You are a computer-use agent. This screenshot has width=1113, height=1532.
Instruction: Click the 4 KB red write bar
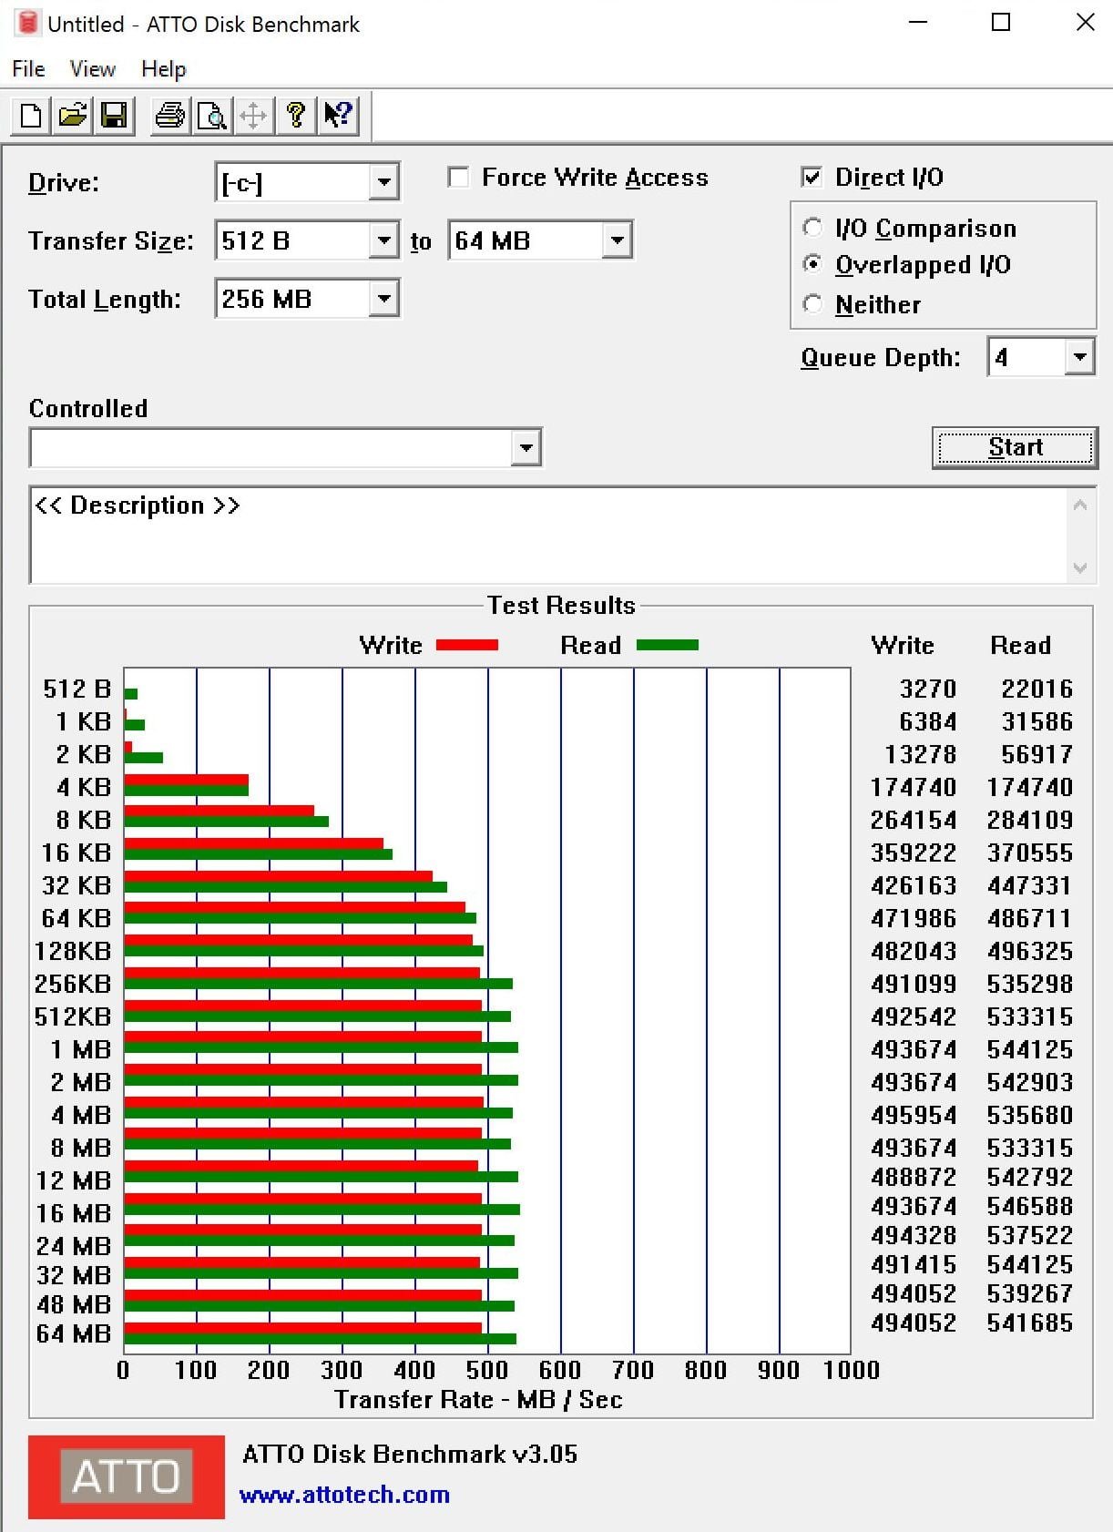186,780
